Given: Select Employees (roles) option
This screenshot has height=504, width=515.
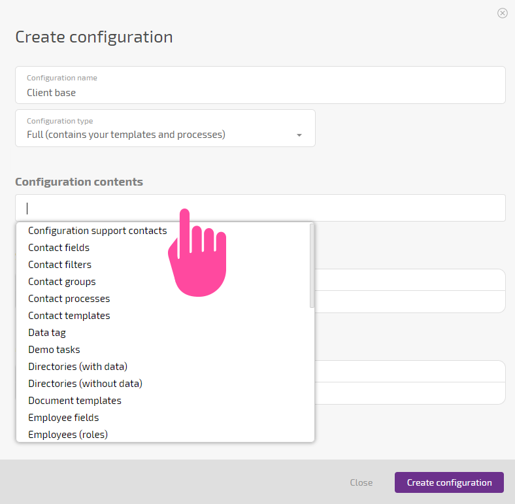Looking at the screenshot, I should pyautogui.click(x=68, y=435).
